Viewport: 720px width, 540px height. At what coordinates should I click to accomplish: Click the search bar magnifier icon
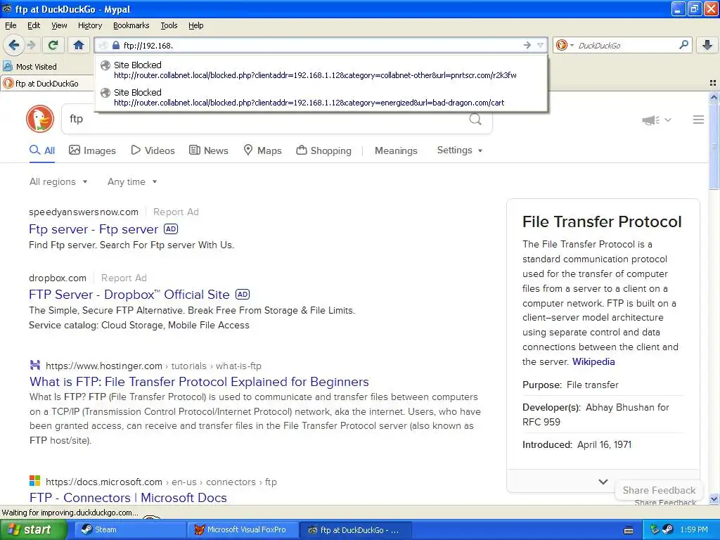[683, 45]
